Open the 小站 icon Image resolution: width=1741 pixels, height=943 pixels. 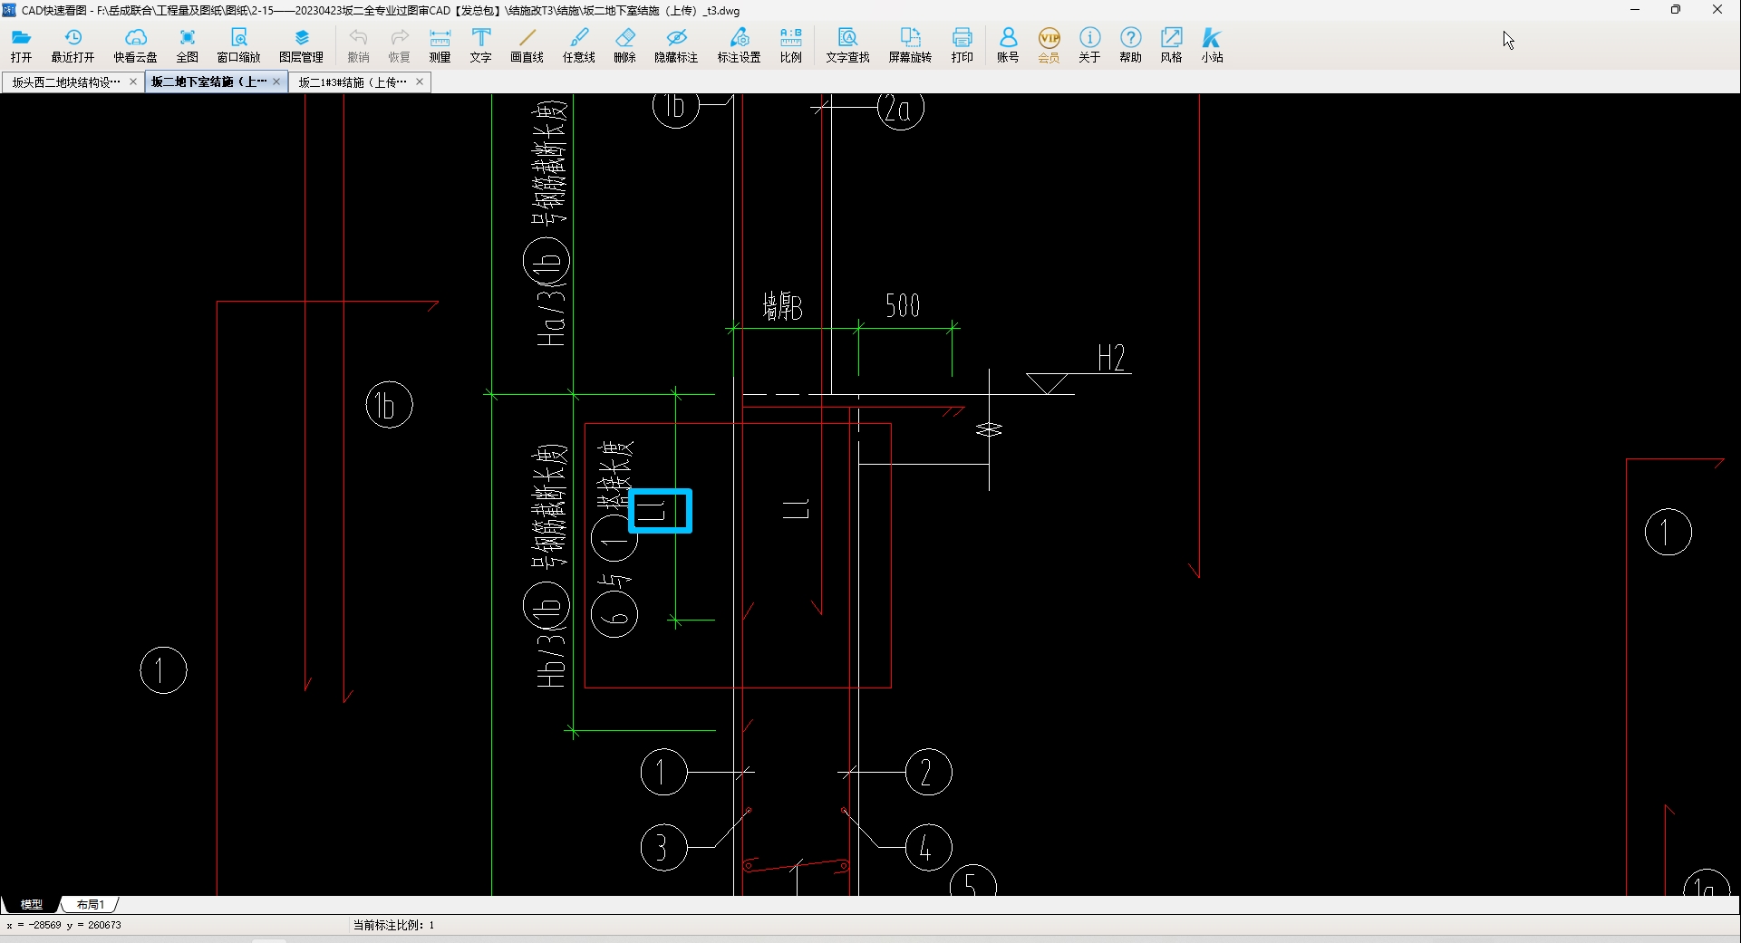point(1213,45)
